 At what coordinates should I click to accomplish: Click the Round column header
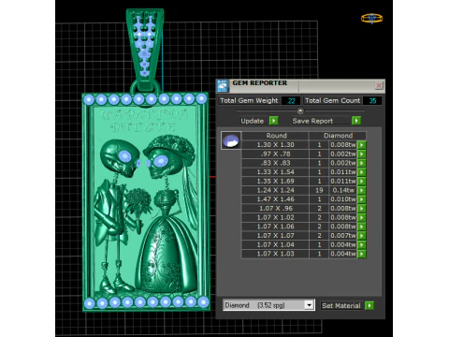pos(276,136)
